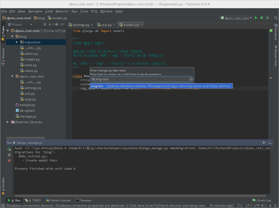Screen dimensions: 279x208
Task: Click the Run console horizontal scrollbar
Action: coord(140,196)
